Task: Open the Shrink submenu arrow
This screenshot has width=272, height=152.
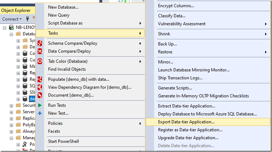Action: coord(266,34)
